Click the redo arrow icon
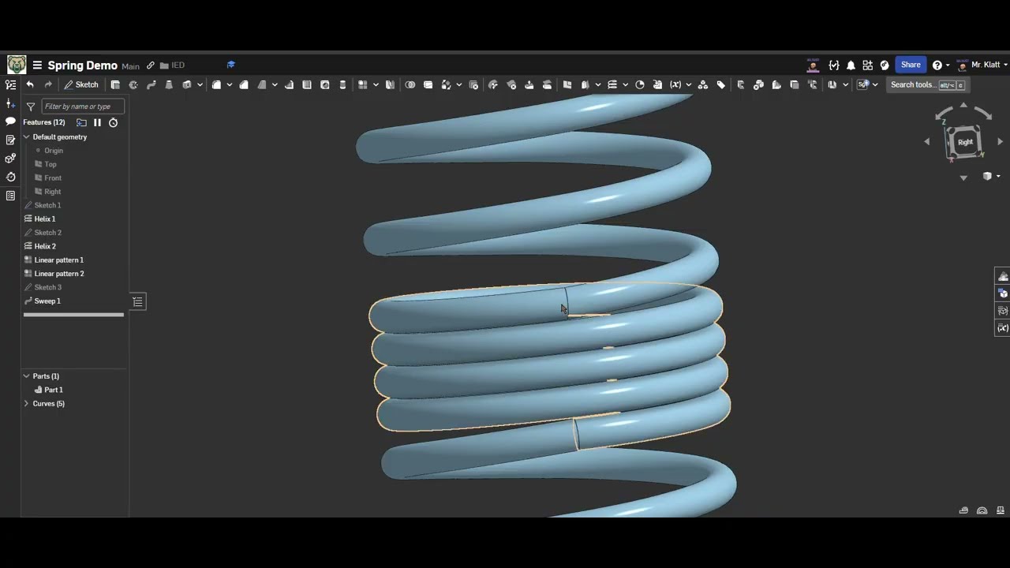The image size is (1010, 568). point(48,84)
